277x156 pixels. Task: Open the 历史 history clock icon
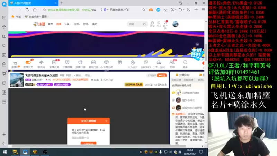pyautogui.click(x=152, y=24)
